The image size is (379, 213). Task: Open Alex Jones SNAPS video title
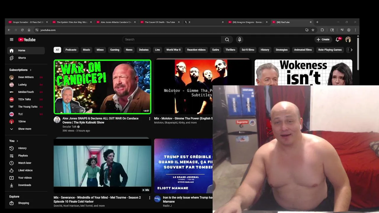[x=100, y=120]
